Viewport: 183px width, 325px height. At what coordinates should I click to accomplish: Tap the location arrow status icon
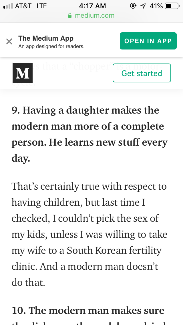click(143, 6)
